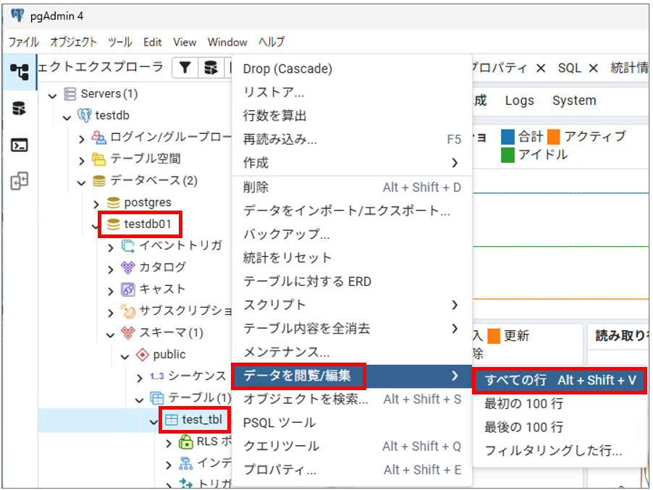This screenshot has width=653, height=490.
Task: Open the ツール menu
Action: (x=120, y=42)
